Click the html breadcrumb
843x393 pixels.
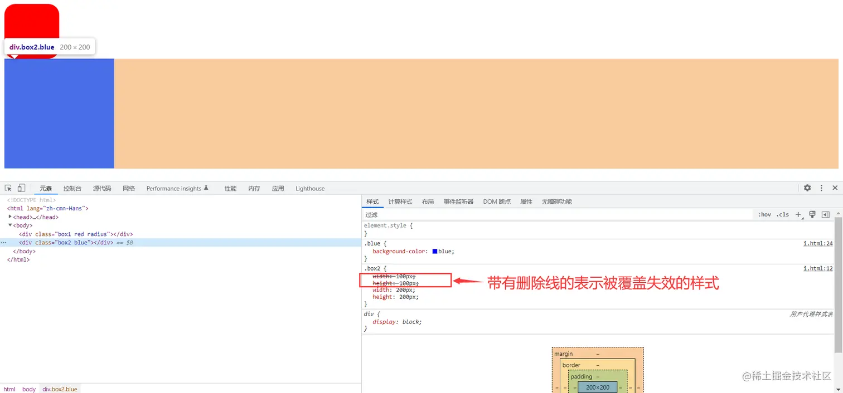[9, 389]
